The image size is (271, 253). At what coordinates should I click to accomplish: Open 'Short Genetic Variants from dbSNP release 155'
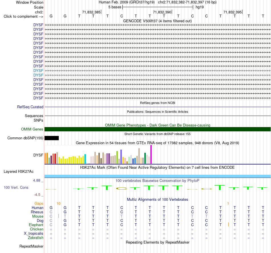[157, 134]
